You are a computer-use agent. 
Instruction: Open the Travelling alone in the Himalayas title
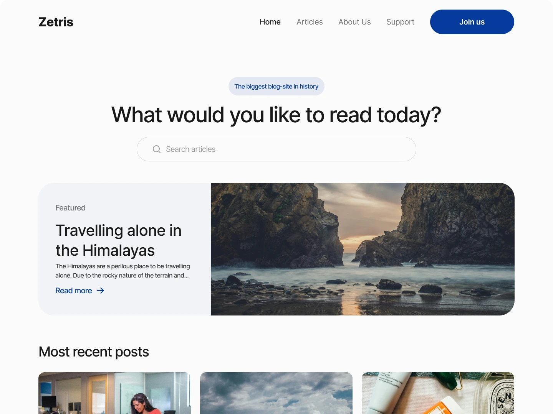118,240
